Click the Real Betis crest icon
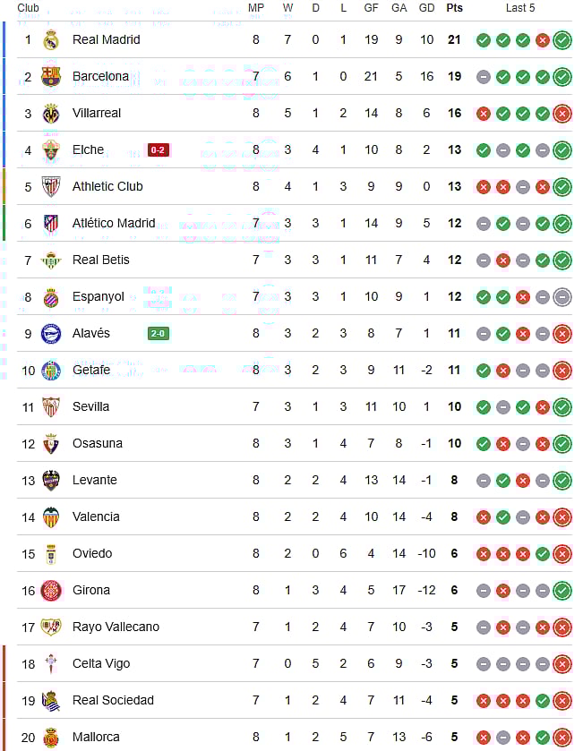 [51, 260]
